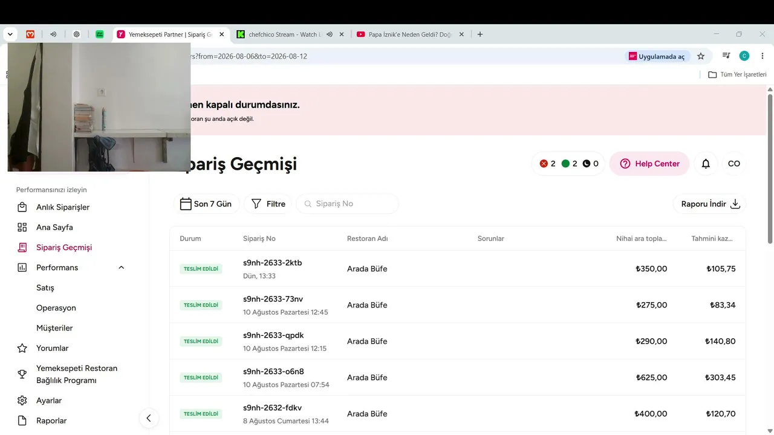Select the pinned green Uber Eats tab
This screenshot has width=774, height=435.
100,34
